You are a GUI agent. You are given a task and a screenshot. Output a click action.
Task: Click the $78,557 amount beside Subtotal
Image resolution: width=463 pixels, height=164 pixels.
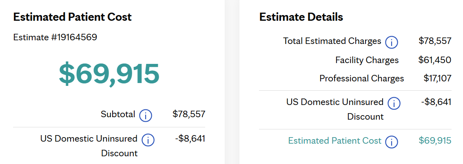(189, 114)
